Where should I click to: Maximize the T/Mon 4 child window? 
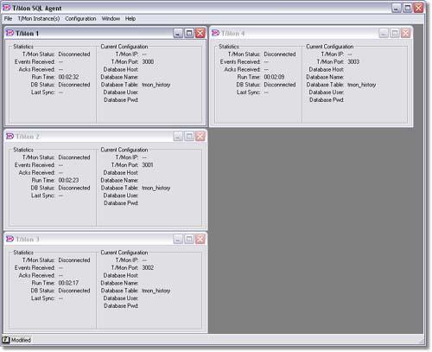coord(395,34)
